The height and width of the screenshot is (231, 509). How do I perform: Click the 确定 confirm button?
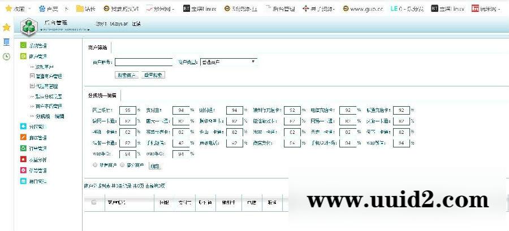(155, 166)
